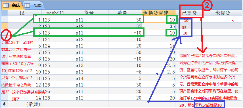Click the 数量 cell showing -20 for waybill 126
This screenshot has width=243, height=108.
[x=125, y=91]
